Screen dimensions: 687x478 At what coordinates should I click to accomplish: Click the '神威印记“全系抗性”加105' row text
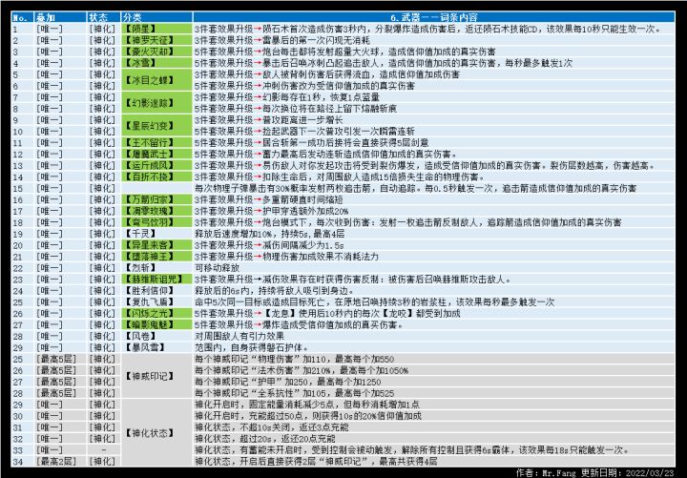pos(294,393)
